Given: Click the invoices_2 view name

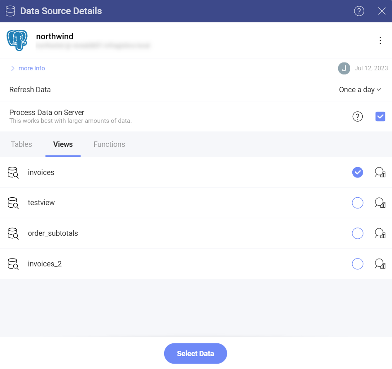Looking at the screenshot, I should click(x=45, y=264).
